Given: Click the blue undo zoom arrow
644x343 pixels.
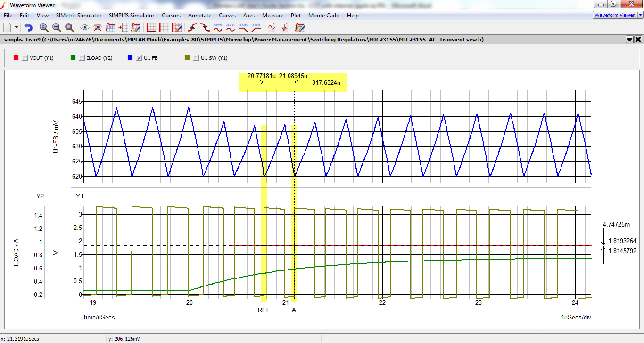Looking at the screenshot, I should coord(28,28).
